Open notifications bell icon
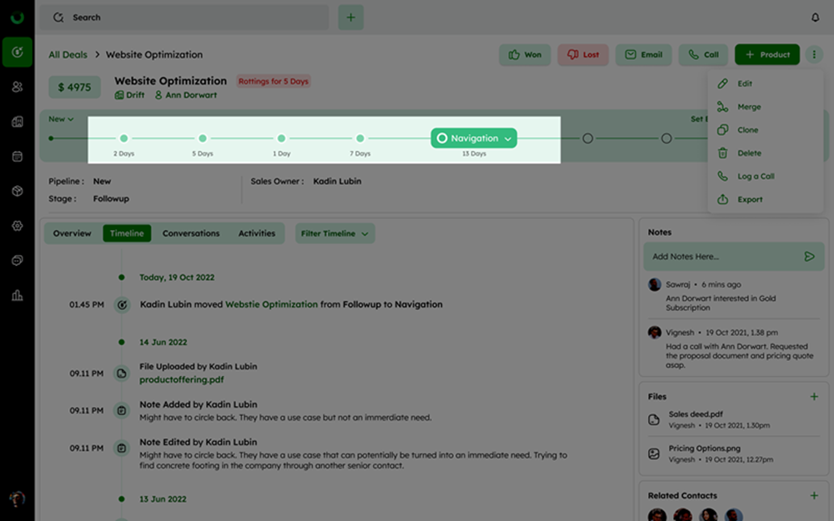 (x=815, y=18)
